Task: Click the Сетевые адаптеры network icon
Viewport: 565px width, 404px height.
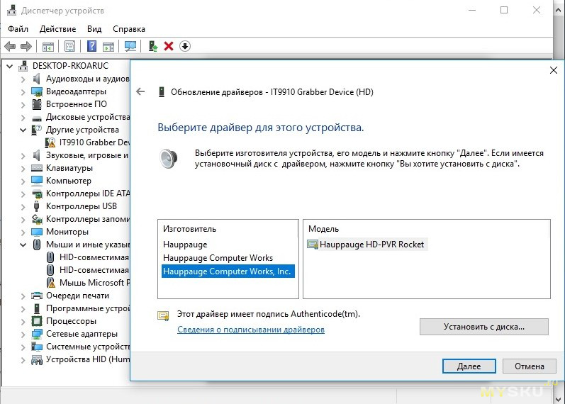Action: [37, 334]
